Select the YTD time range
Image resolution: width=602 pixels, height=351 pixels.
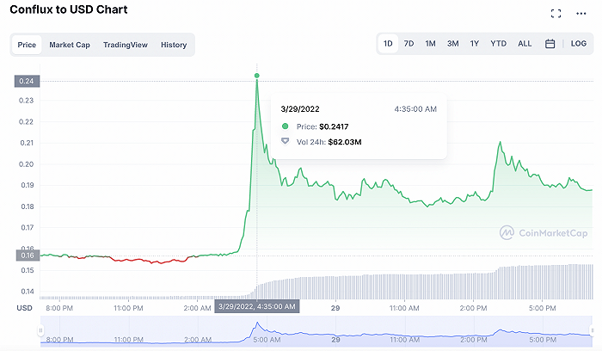tap(498, 44)
